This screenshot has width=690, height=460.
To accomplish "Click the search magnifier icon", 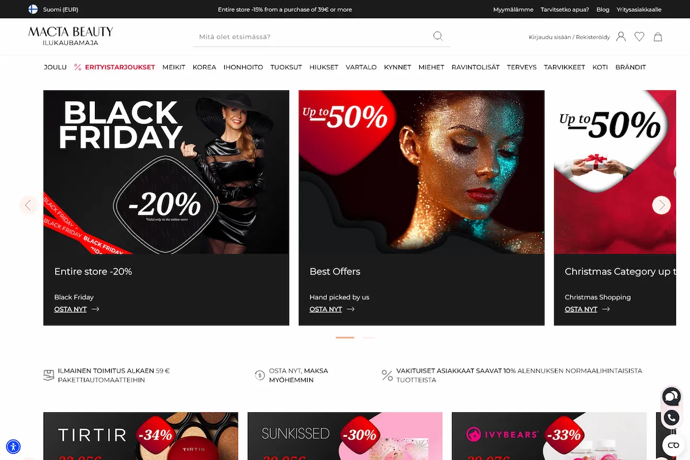I will click(x=438, y=36).
